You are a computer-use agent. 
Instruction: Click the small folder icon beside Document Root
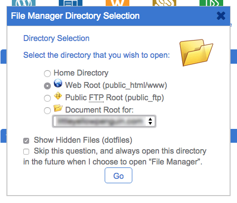click(x=58, y=108)
